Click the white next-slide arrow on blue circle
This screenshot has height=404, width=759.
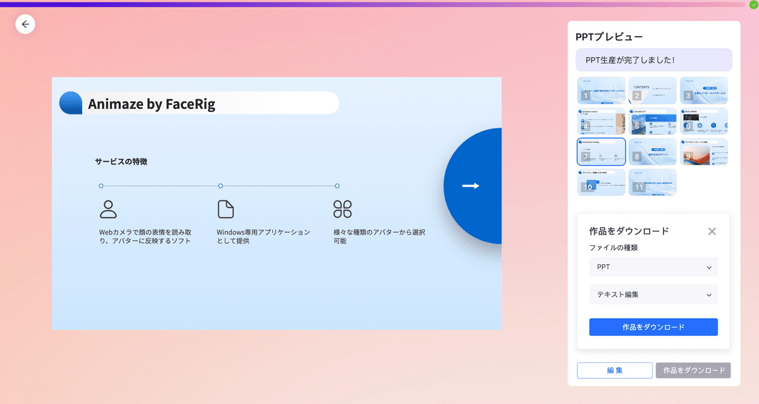pyautogui.click(x=471, y=185)
